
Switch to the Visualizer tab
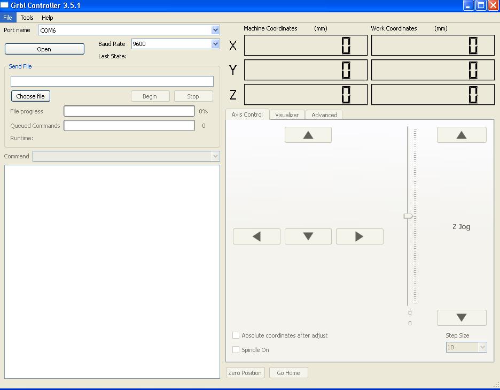tap(287, 115)
